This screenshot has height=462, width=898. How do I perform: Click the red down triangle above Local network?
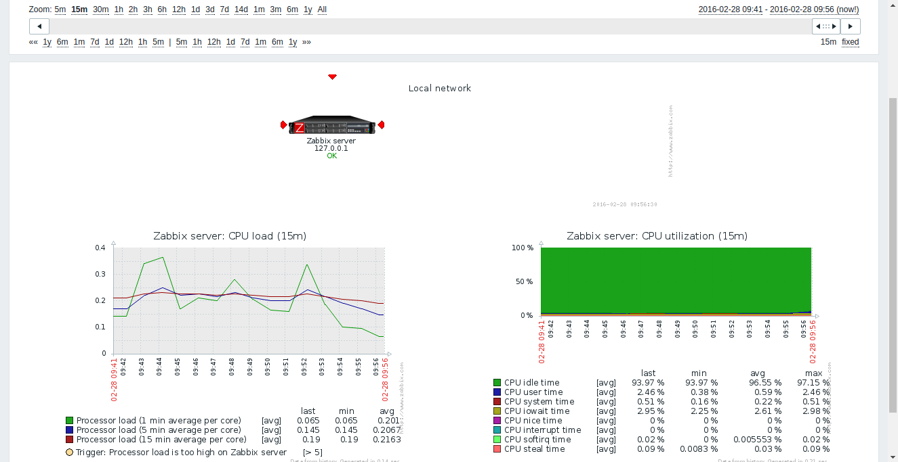pos(332,77)
